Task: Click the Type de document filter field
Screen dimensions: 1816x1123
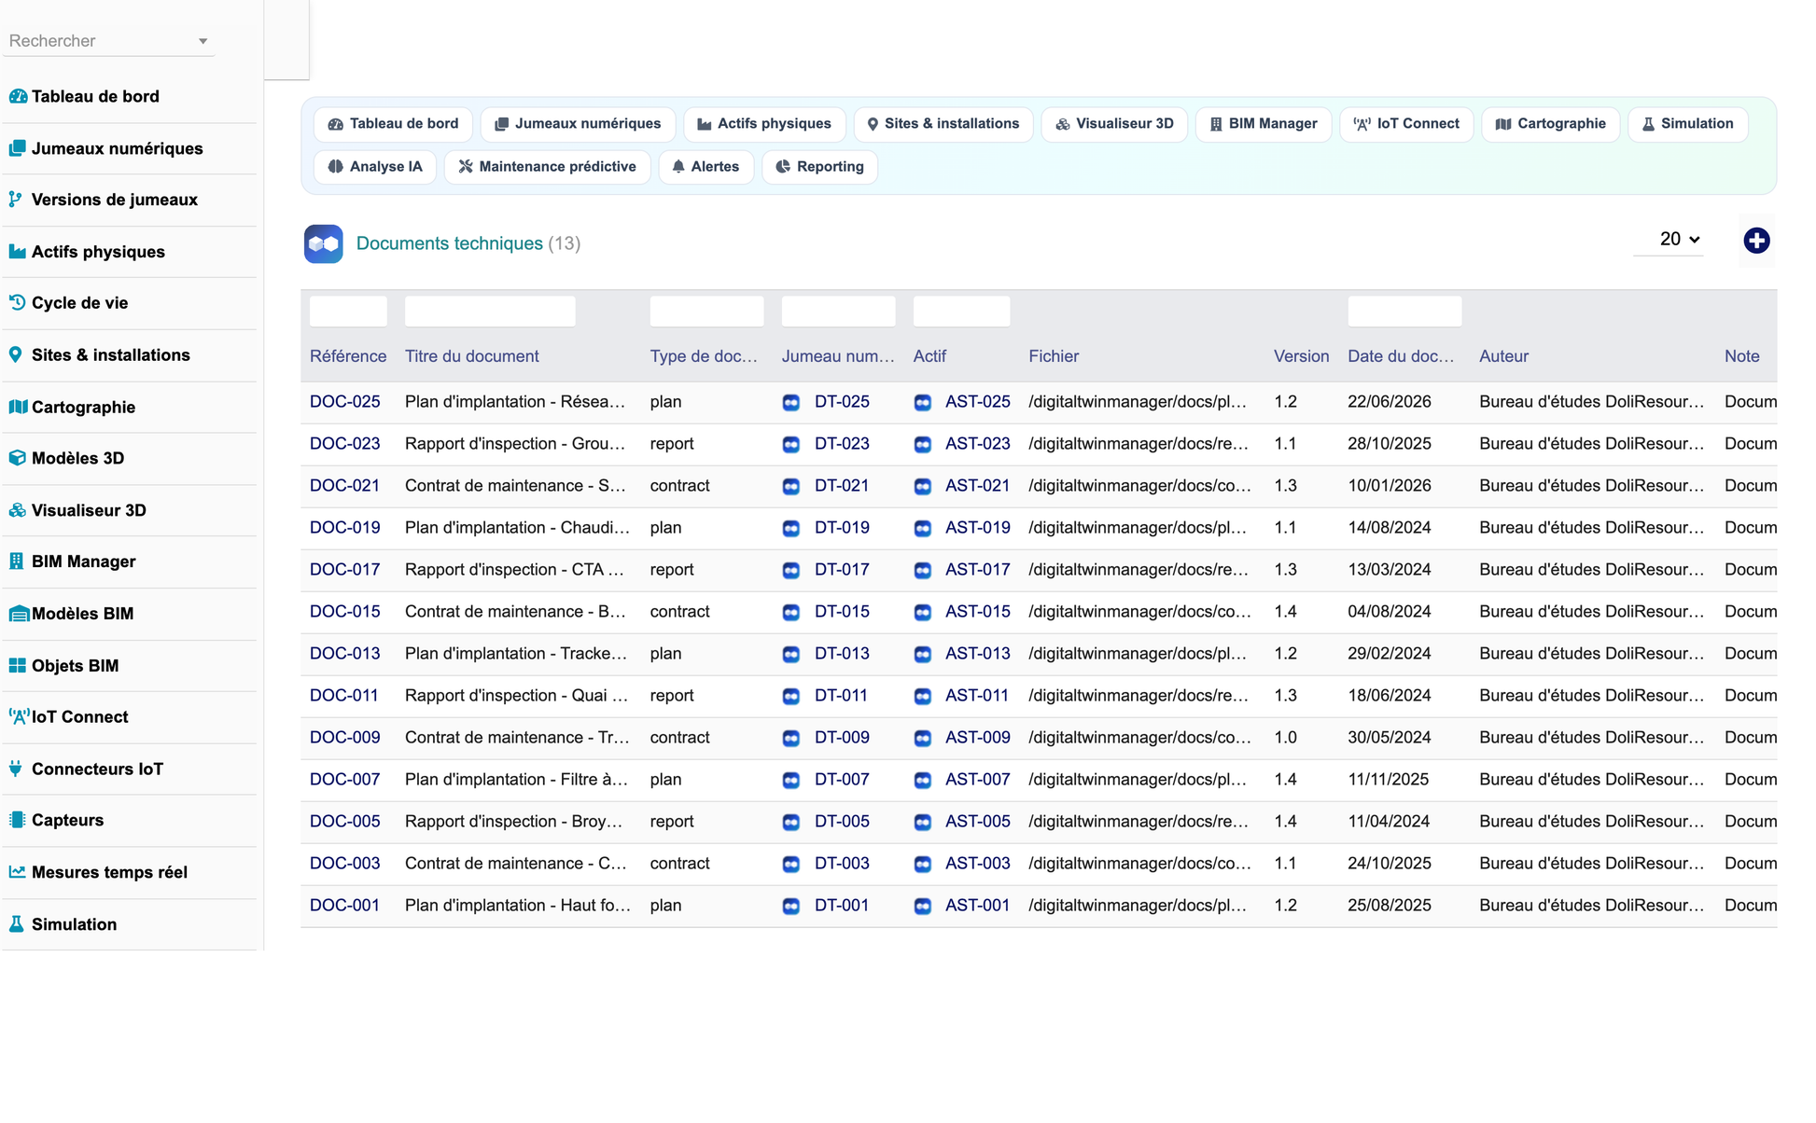Action: click(706, 312)
